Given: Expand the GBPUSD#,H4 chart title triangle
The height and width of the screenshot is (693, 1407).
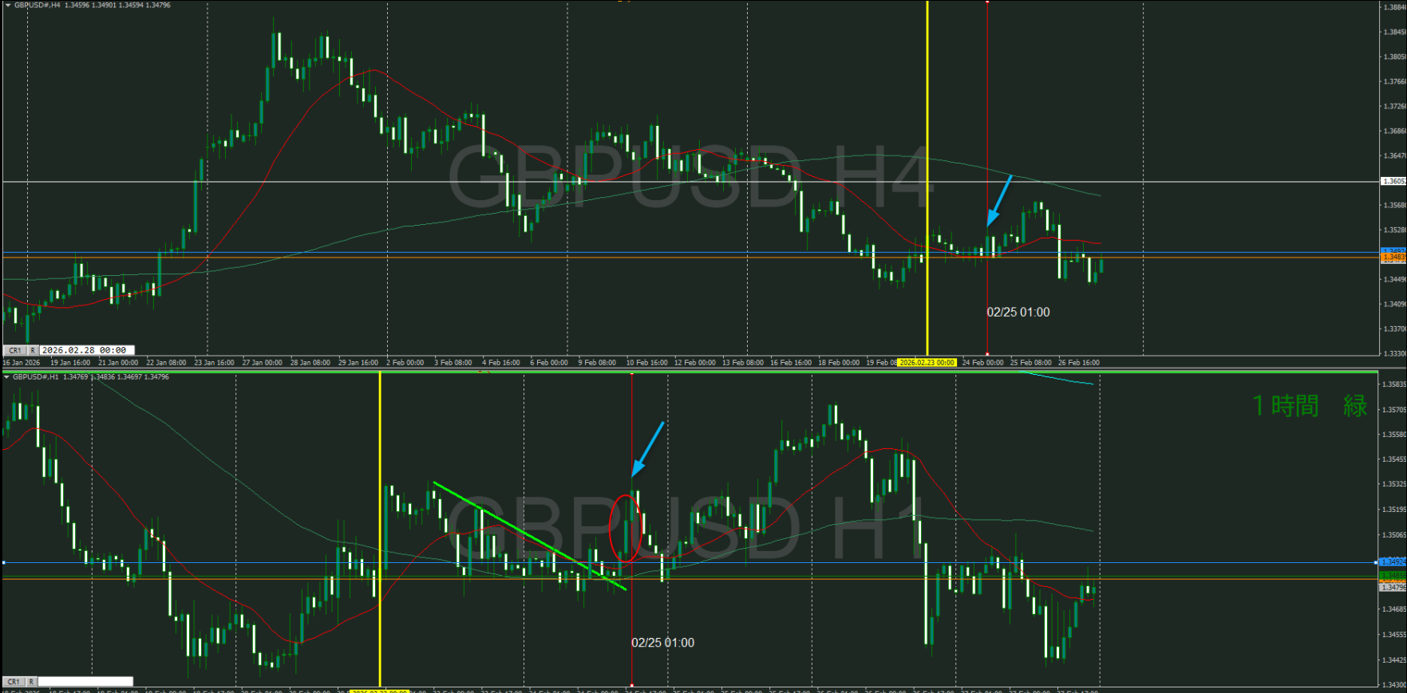Looking at the screenshot, I should tap(8, 5).
